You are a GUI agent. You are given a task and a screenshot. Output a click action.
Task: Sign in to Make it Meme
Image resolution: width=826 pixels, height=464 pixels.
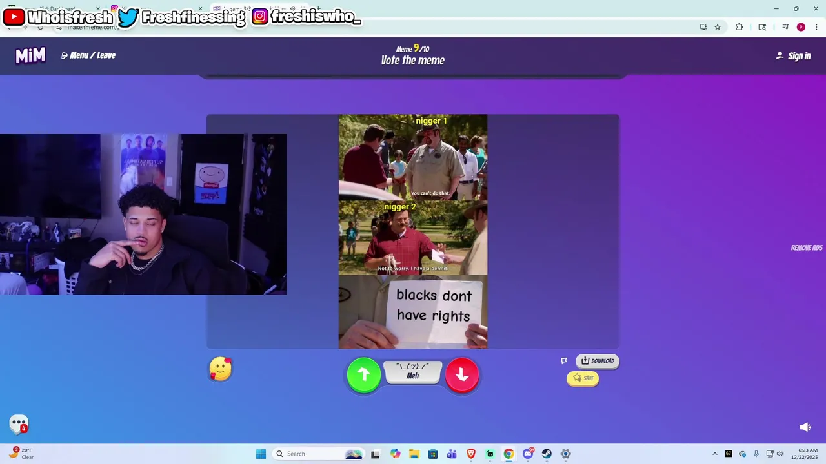(x=793, y=56)
